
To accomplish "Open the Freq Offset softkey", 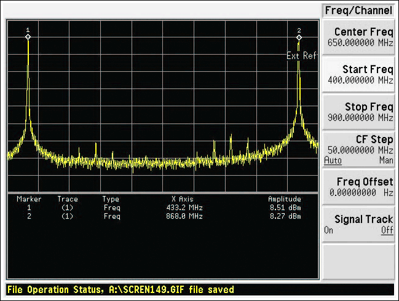I will click(x=358, y=187).
